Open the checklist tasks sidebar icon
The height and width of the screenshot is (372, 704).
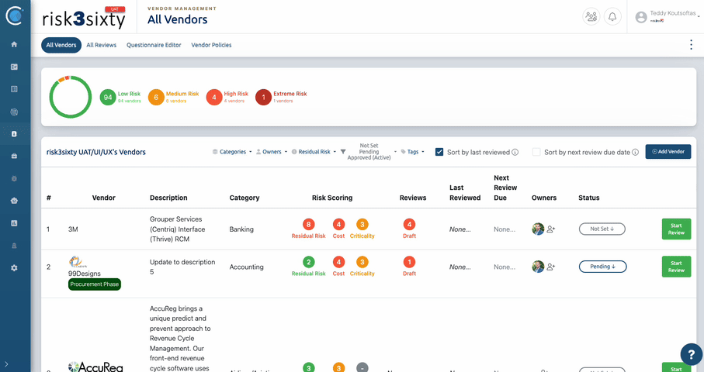click(x=15, y=67)
